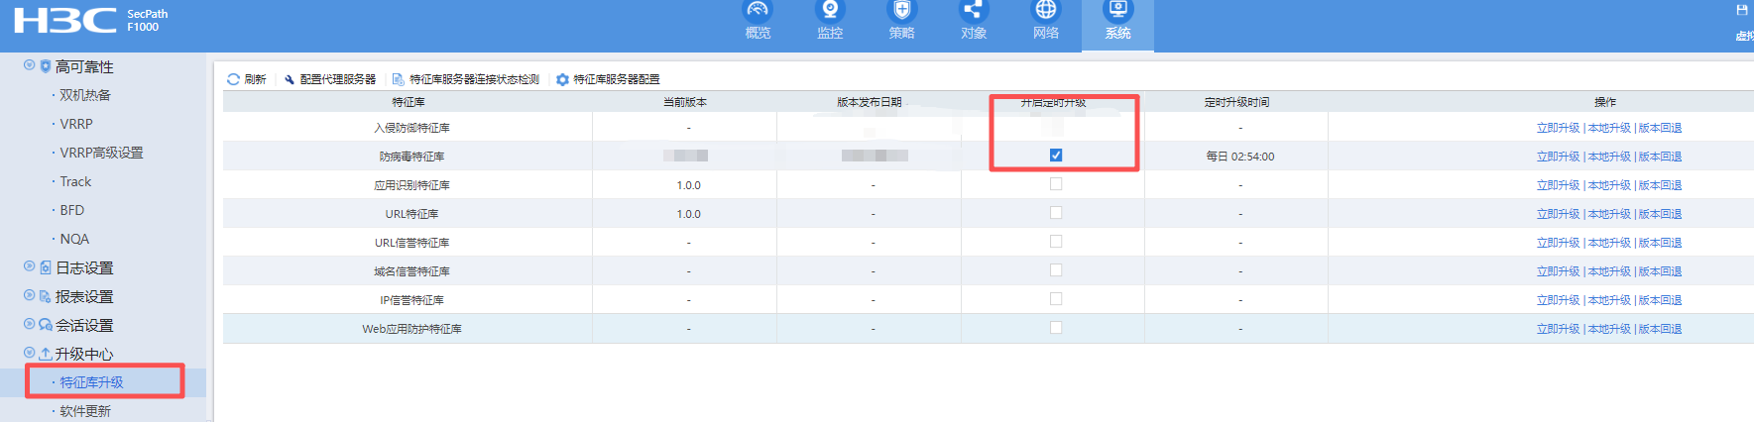Open the 概览 overview dashboard icon
The width and height of the screenshot is (1754, 422).
[x=758, y=11]
